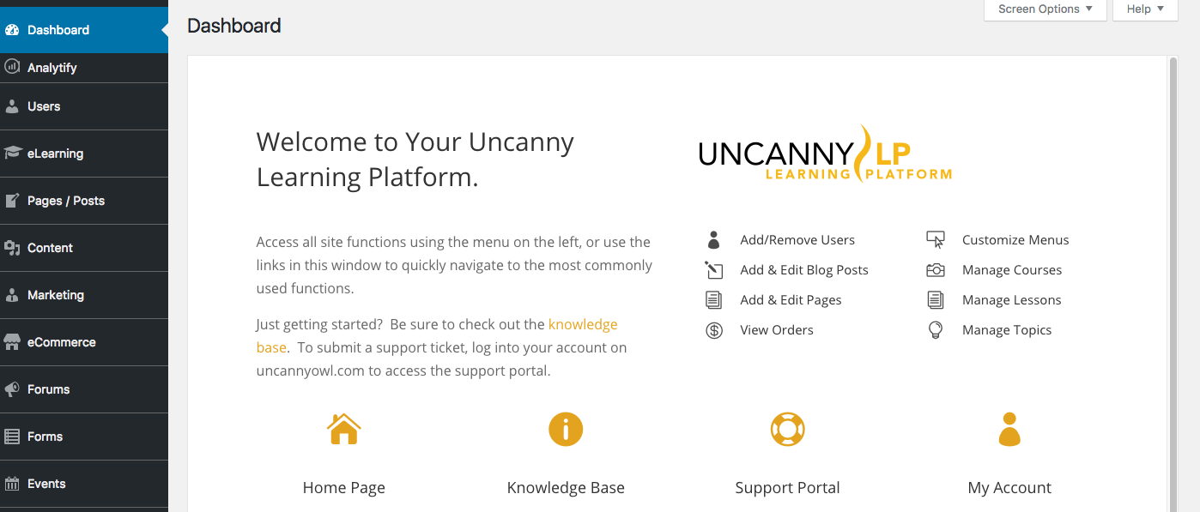1200x512 pixels.
Task: Open the Forums sidebar menu
Action: tap(48, 389)
